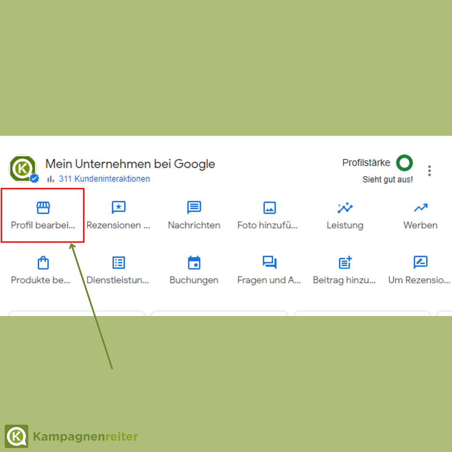Click the green Profilstärke ring indicator

404,163
